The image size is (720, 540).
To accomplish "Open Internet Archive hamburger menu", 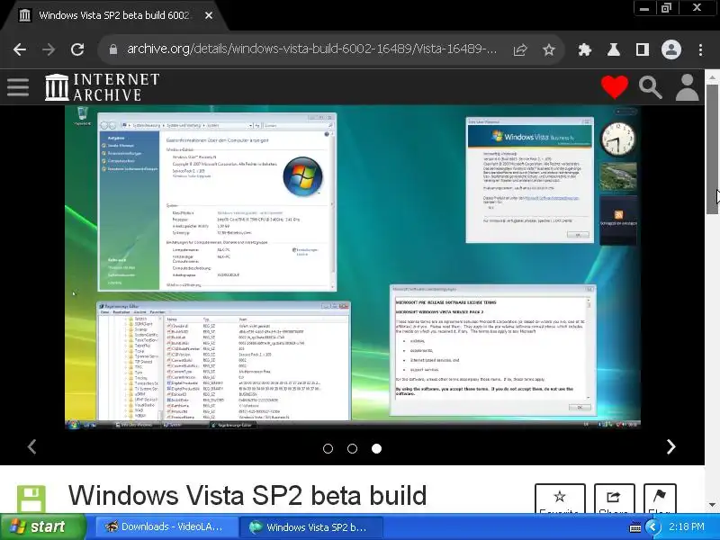I will (18, 87).
